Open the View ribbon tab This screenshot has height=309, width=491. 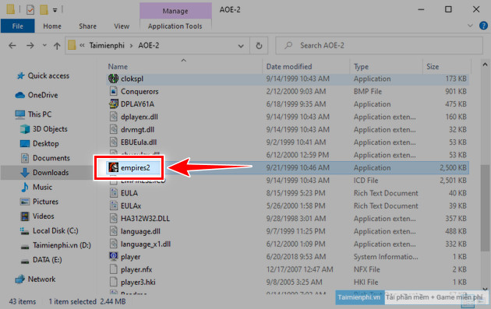tap(122, 26)
